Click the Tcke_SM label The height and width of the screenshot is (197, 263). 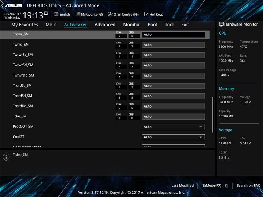[x=19, y=116]
